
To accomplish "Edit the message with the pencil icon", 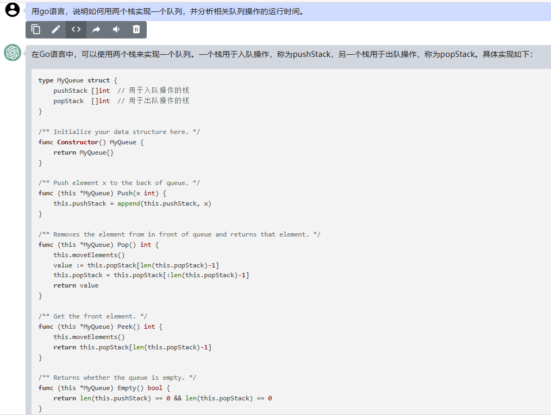I will click(56, 29).
